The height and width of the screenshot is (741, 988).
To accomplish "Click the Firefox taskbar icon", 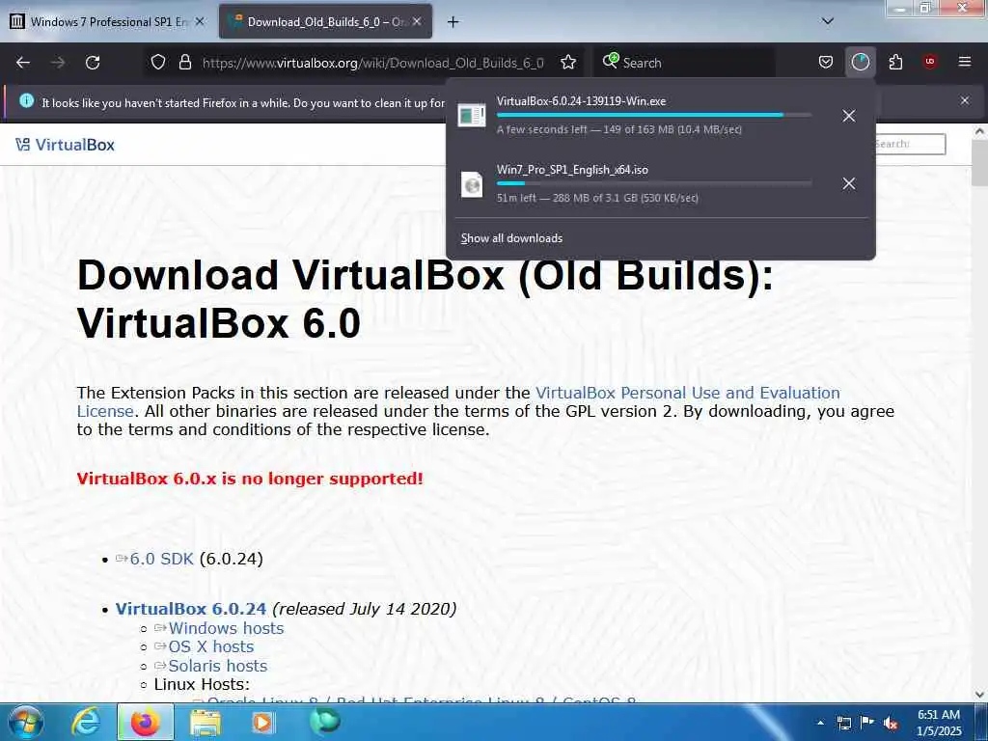I will [145, 722].
